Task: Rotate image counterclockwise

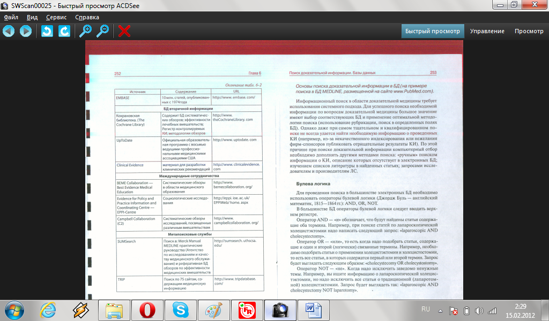Action: (47, 31)
